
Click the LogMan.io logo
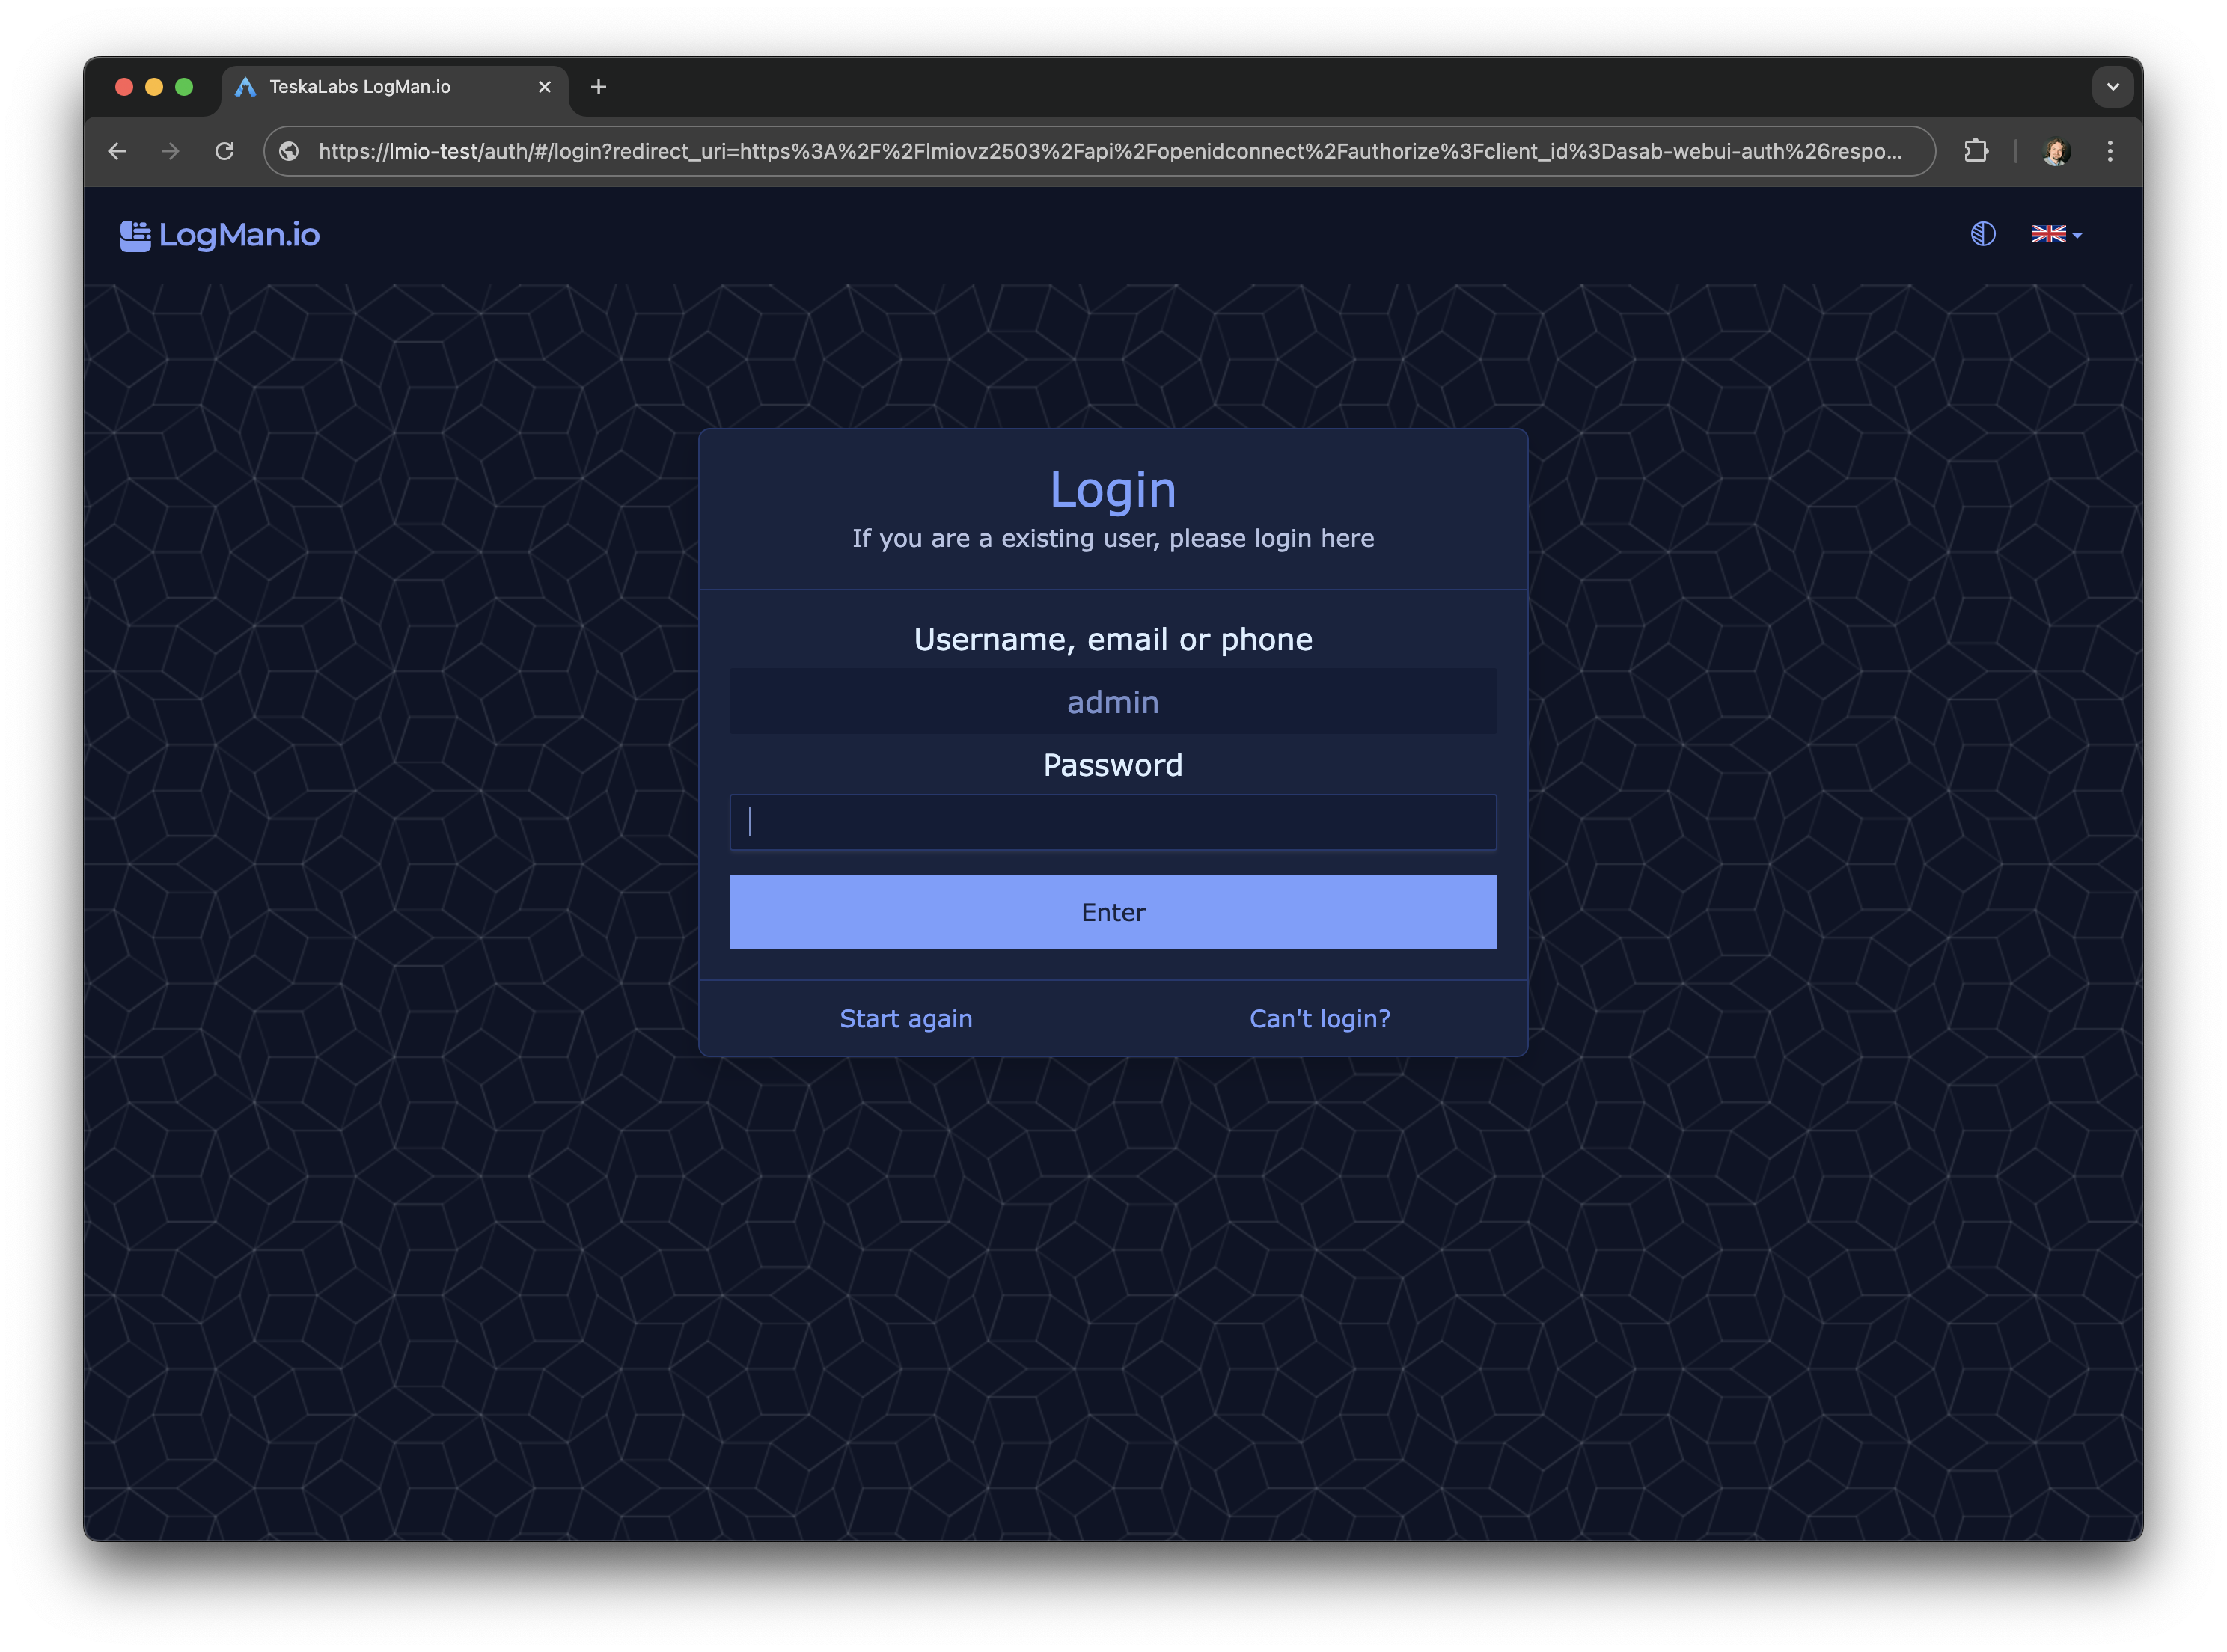(x=220, y=235)
